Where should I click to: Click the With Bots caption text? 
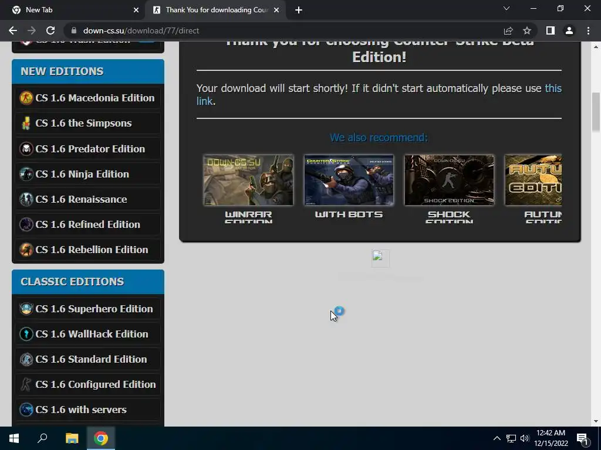(x=349, y=214)
